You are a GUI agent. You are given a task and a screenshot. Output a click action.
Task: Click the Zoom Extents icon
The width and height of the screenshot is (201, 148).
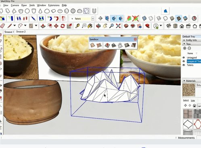click(118, 26)
